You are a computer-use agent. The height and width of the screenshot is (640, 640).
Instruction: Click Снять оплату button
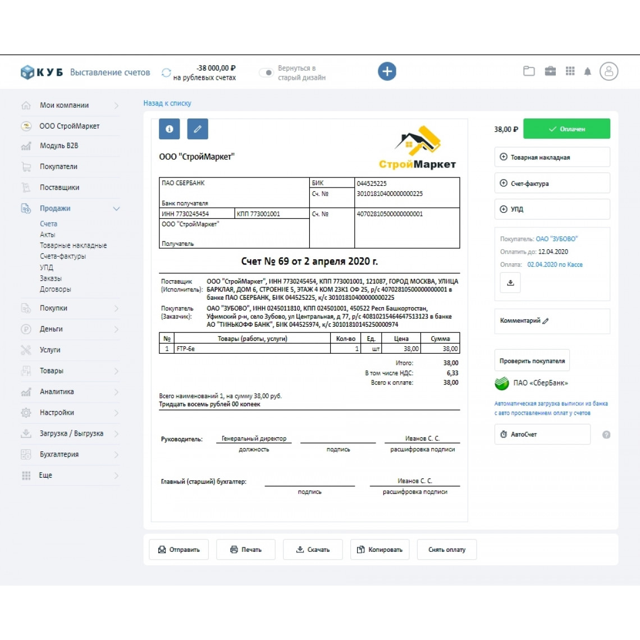click(x=447, y=550)
